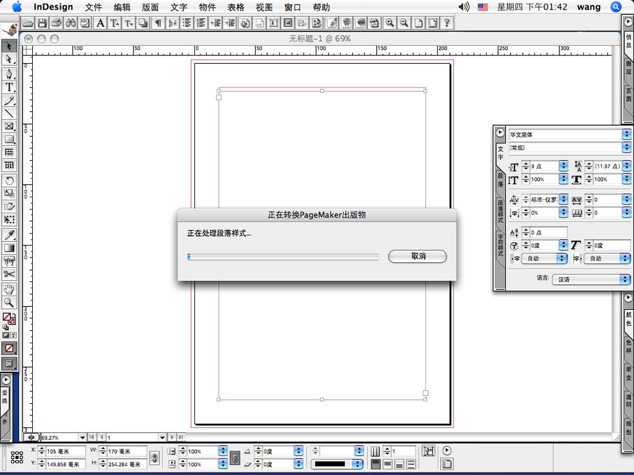Click the Save icon in top toolbar
This screenshot has height=475, width=634.
[x=42, y=23]
